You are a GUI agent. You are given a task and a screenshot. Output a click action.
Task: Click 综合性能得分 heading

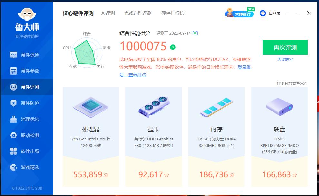(x=135, y=33)
